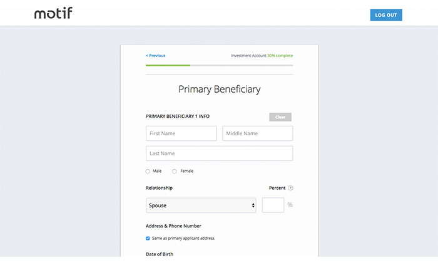This screenshot has width=438, height=263.
Task: Click the green progress bar
Action: [x=168, y=65]
